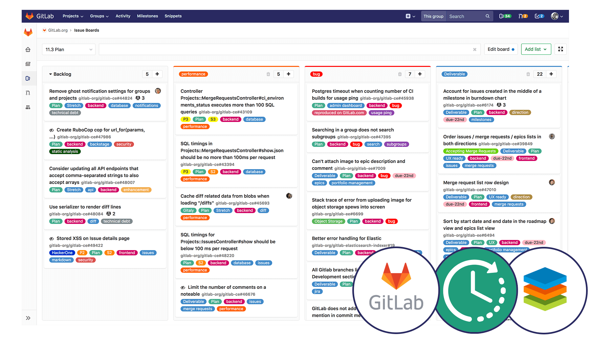This screenshot has width=591, height=337.
Task: Delete the performance list with trash icon
Action: pos(268,74)
